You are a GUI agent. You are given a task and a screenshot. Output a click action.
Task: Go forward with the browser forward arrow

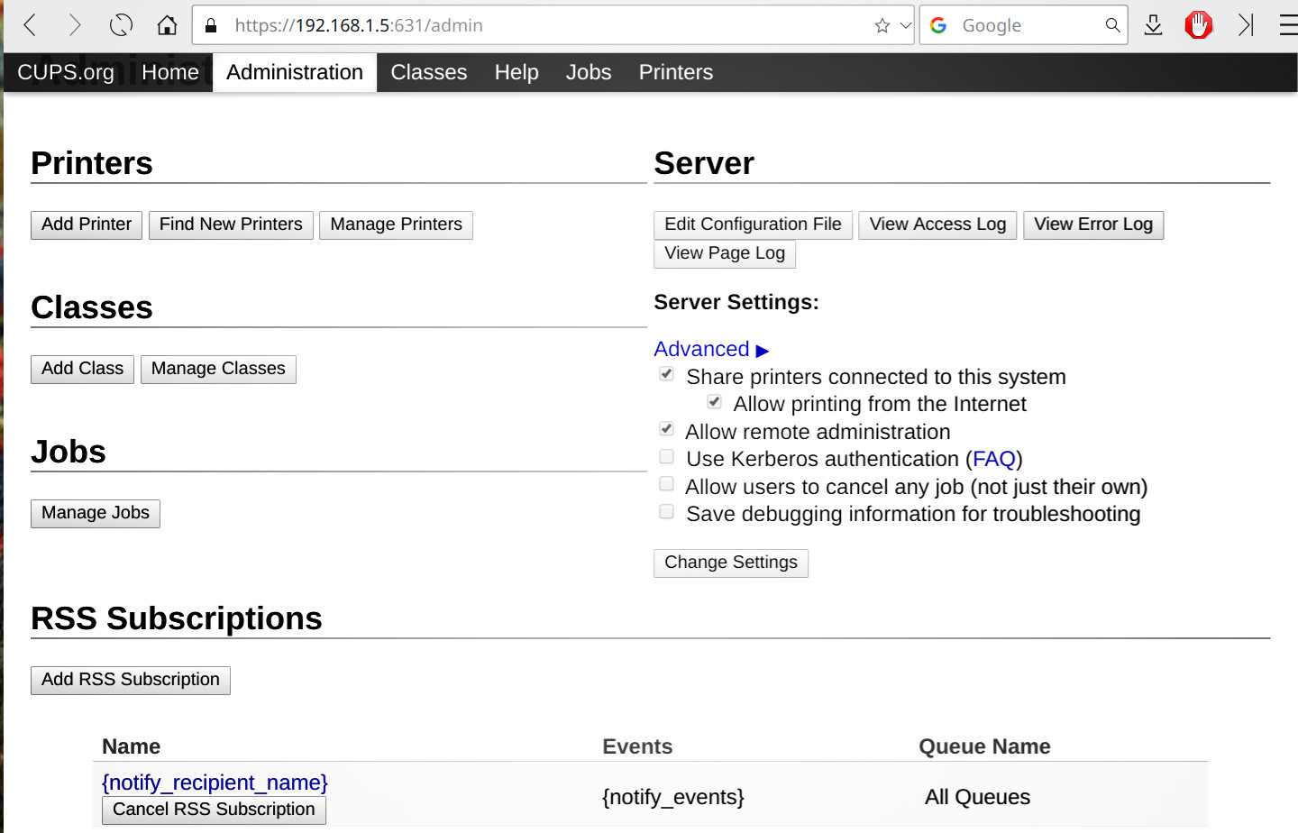(x=75, y=25)
